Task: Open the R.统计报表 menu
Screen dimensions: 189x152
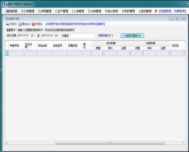Action: click(x=112, y=11)
